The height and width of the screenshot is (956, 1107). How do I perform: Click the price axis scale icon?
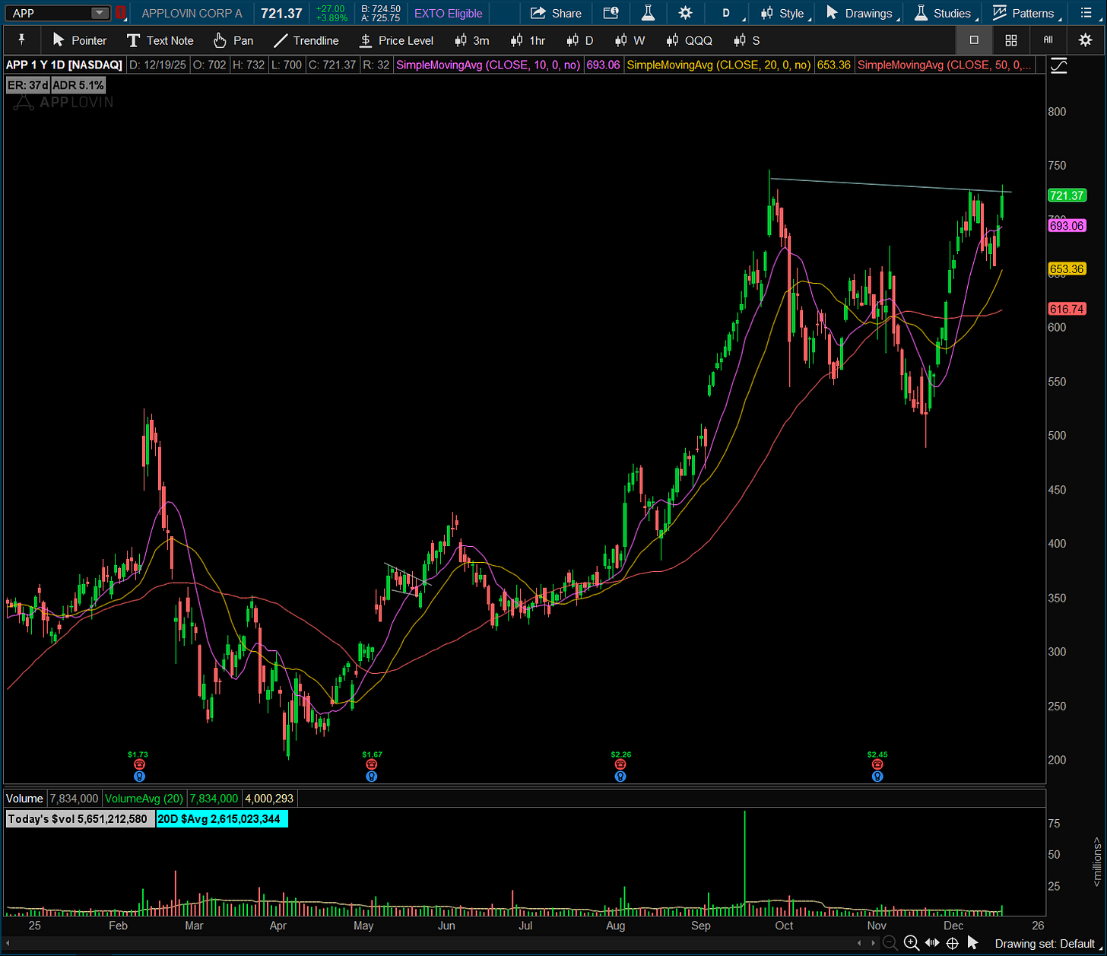point(1058,66)
